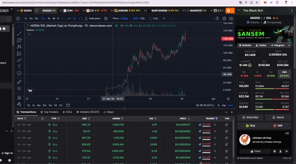The image size is (296, 164).
Task: Open quick search icon in chart toolbar
Action: 217,18
